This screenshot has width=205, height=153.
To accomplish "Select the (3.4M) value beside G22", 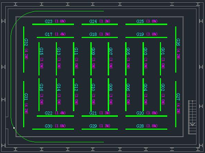I will coord(60,113).
